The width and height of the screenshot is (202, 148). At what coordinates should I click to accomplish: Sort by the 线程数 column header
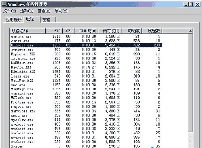pos(152,31)
